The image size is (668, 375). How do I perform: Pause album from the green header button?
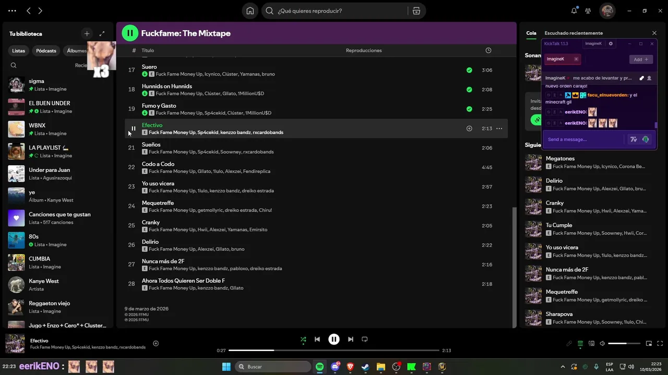click(130, 33)
